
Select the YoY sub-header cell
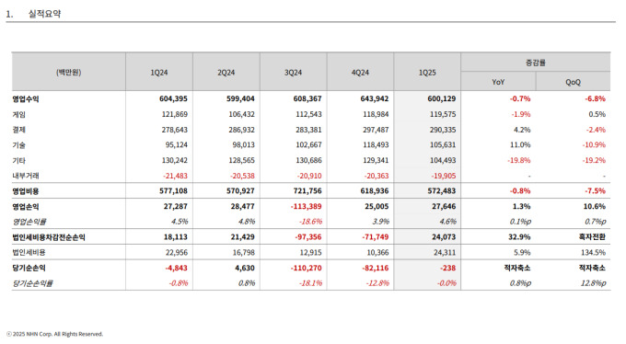[498, 82]
